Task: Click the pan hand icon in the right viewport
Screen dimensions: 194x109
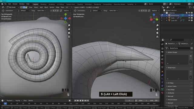Action: coord(157,29)
